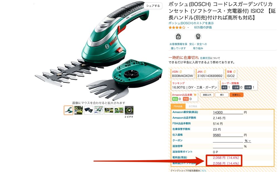Play the product video thumbnail
Viewport: 278px width, 172px height.
[129, 110]
